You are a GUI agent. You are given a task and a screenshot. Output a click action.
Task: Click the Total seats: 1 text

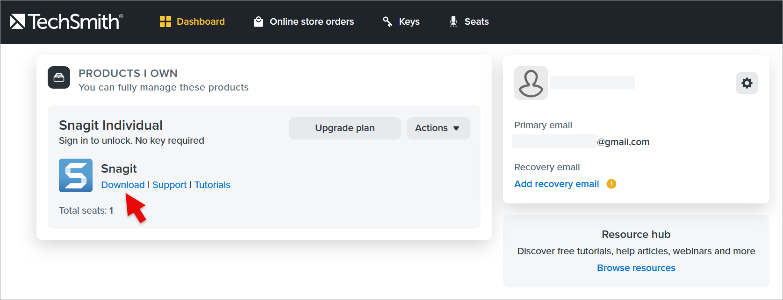(86, 210)
